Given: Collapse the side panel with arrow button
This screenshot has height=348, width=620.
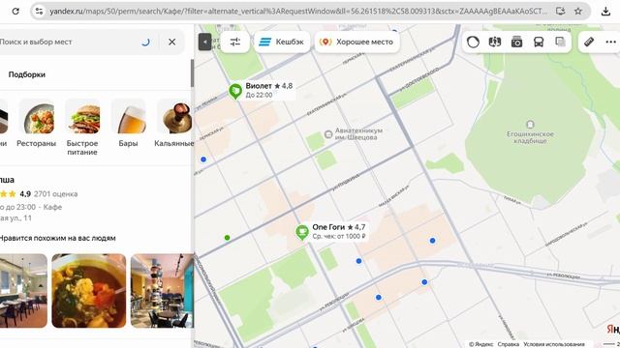Looking at the screenshot, I should (x=204, y=42).
